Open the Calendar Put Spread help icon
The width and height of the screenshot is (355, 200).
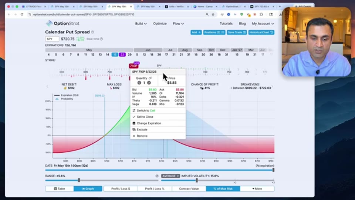coord(92,32)
